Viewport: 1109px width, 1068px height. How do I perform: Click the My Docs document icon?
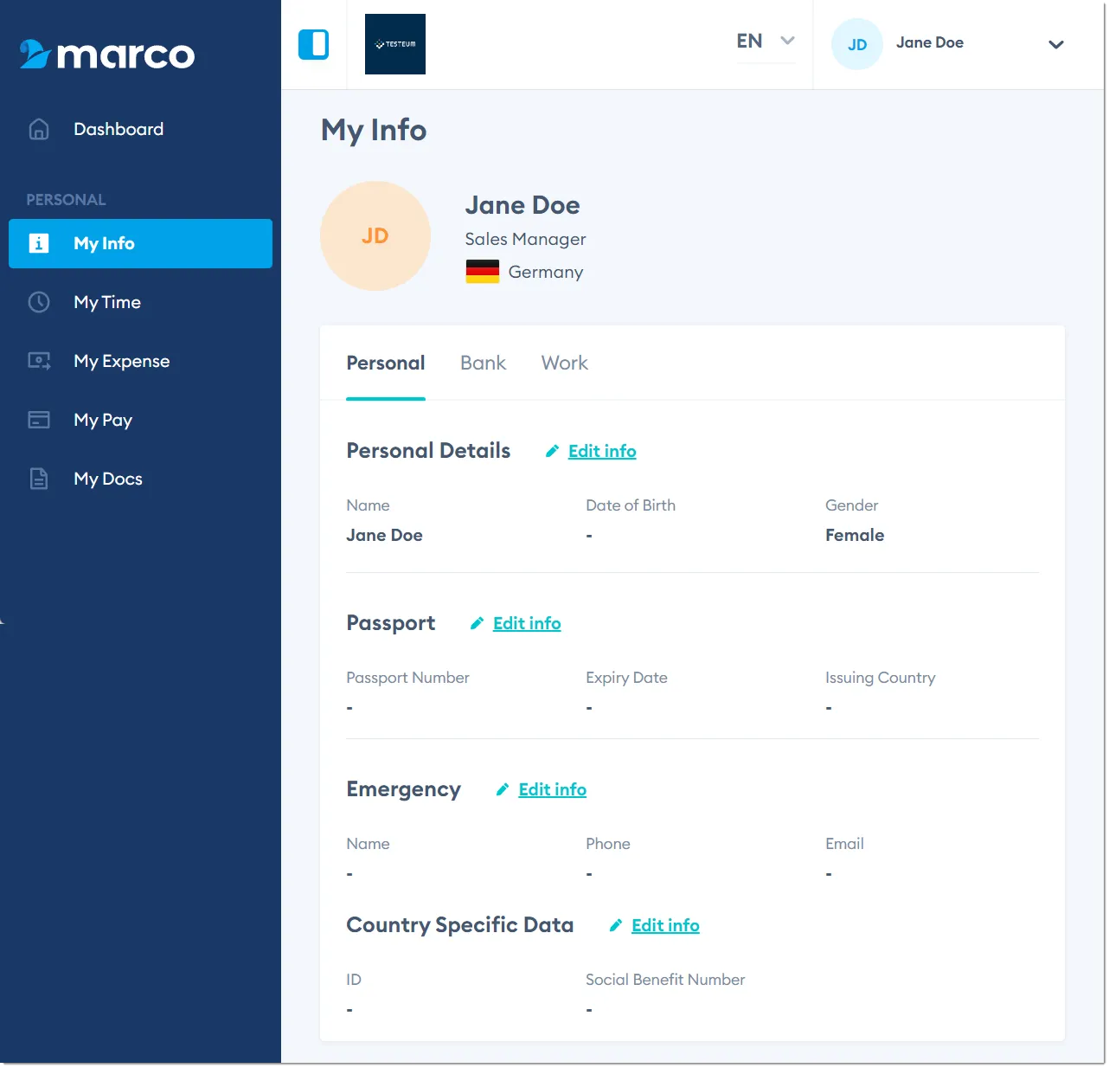click(x=39, y=479)
